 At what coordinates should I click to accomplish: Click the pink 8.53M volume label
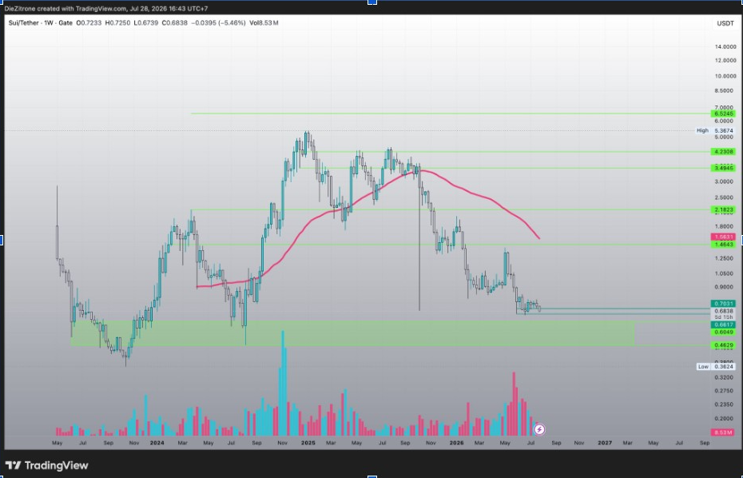(722, 432)
